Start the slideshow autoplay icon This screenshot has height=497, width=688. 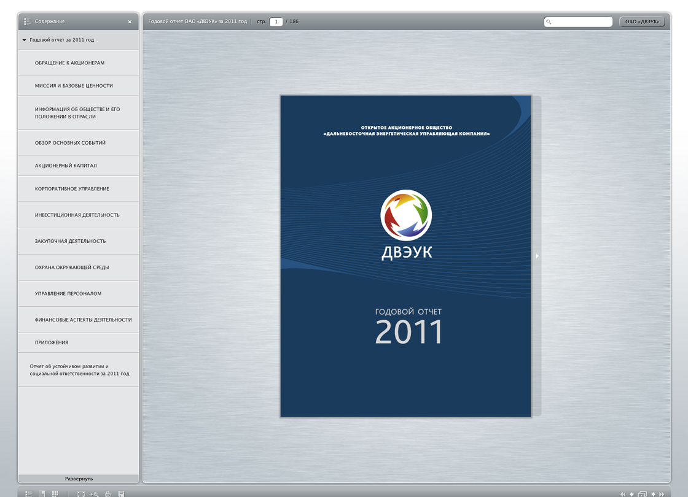tap(643, 495)
